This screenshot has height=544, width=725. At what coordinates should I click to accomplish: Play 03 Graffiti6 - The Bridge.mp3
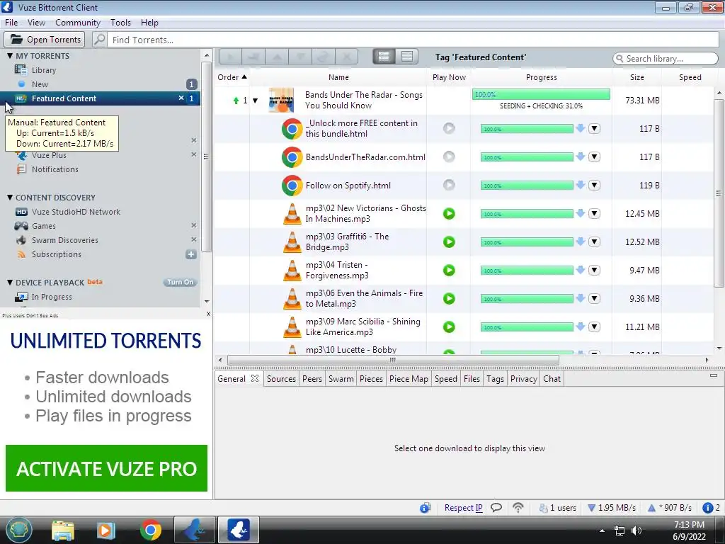pyautogui.click(x=449, y=242)
